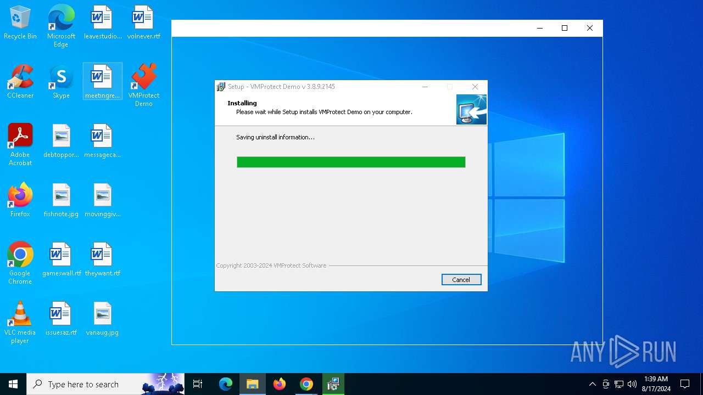Open Task View from the taskbar
Image resolution: width=703 pixels, height=395 pixels.
[198, 384]
